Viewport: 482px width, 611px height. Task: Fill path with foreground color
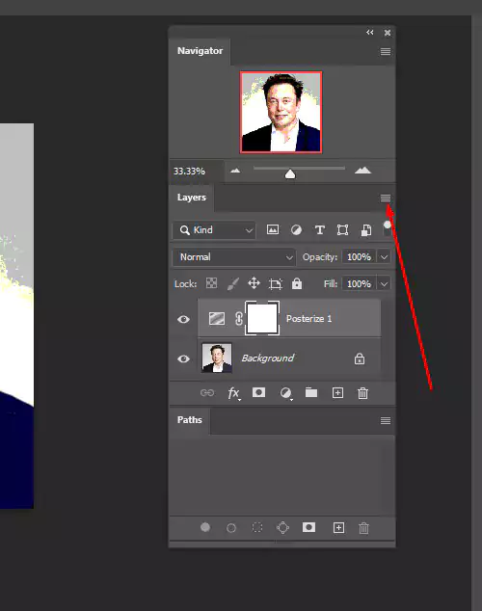(x=205, y=527)
